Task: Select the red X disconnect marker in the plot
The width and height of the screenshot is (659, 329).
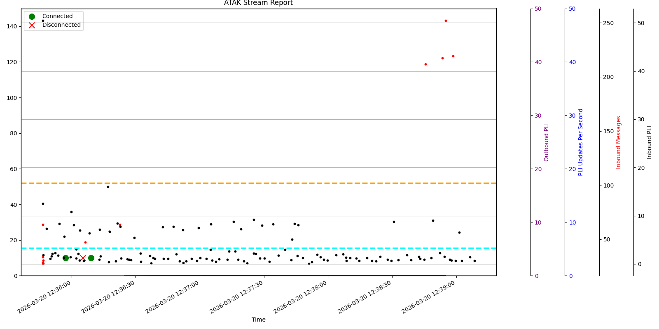Action: click(x=83, y=258)
